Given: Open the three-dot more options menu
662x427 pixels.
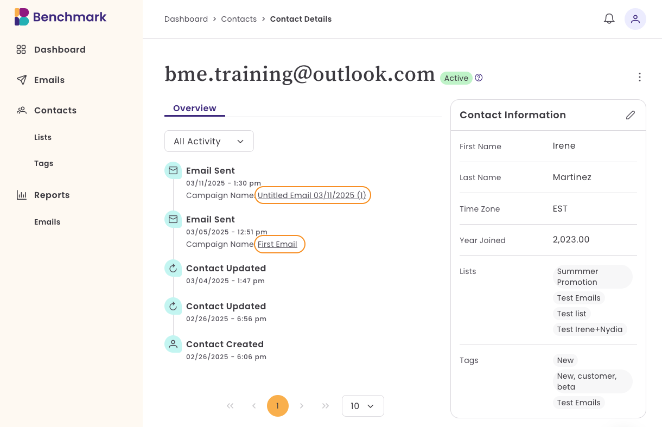Looking at the screenshot, I should (x=639, y=78).
